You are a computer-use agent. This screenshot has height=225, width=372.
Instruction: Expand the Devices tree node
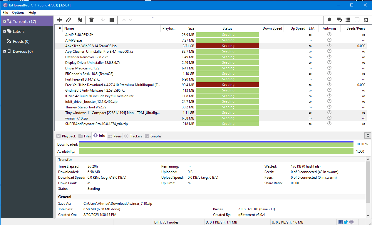tap(4, 51)
